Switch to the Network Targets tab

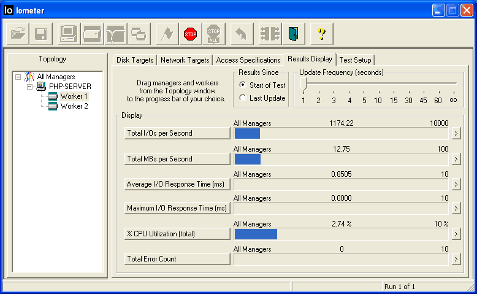click(185, 60)
